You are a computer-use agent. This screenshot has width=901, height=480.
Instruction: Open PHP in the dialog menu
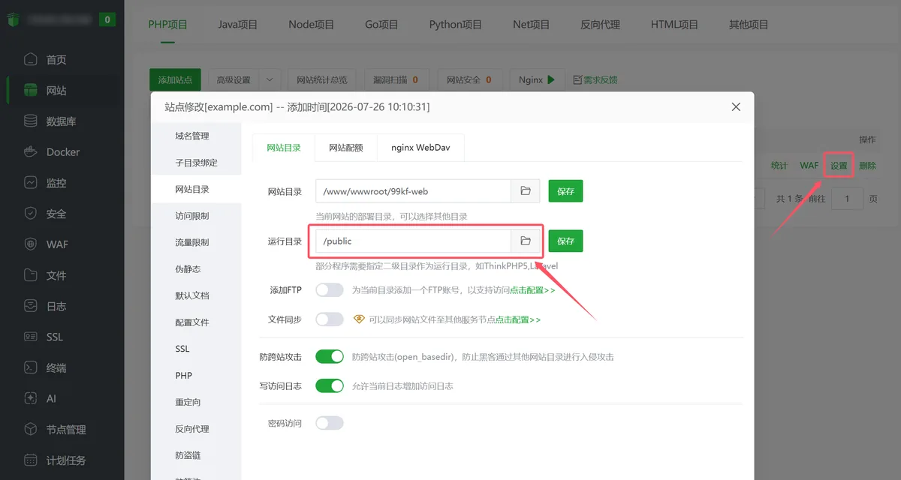click(184, 375)
